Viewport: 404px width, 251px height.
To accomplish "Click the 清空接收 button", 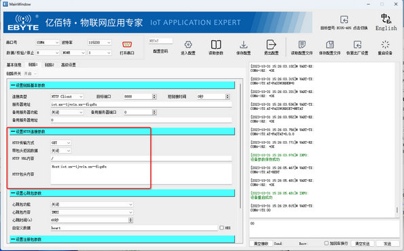I will 261,244.
